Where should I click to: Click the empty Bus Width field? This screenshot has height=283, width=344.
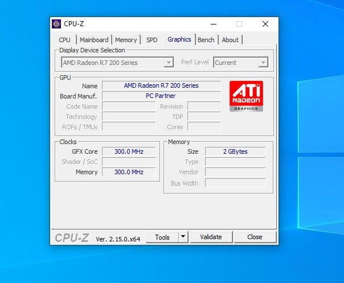pos(235,183)
